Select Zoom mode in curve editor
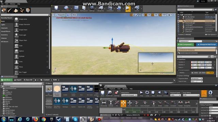Screen dimensions: 218x122 click(129, 103)
